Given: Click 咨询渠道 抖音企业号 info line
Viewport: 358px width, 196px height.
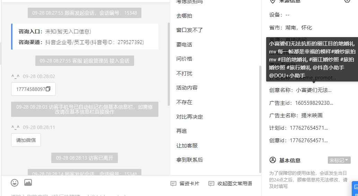Looking at the screenshot, I should tap(81, 42).
